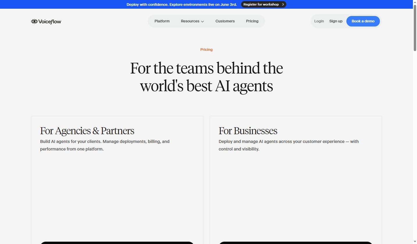The width and height of the screenshot is (417, 244).
Task: Go to Pricing in the navbar
Action: pos(252,21)
